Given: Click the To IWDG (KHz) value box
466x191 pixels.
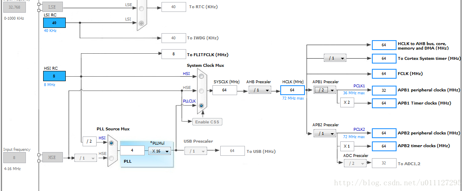Looking at the screenshot, I should point(173,38).
